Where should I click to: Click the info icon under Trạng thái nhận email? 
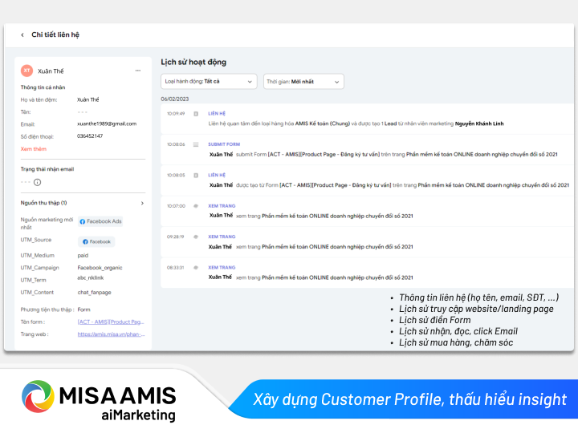pyautogui.click(x=37, y=182)
